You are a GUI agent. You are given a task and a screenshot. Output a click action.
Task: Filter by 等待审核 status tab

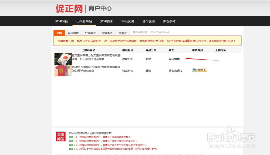tap(73, 33)
